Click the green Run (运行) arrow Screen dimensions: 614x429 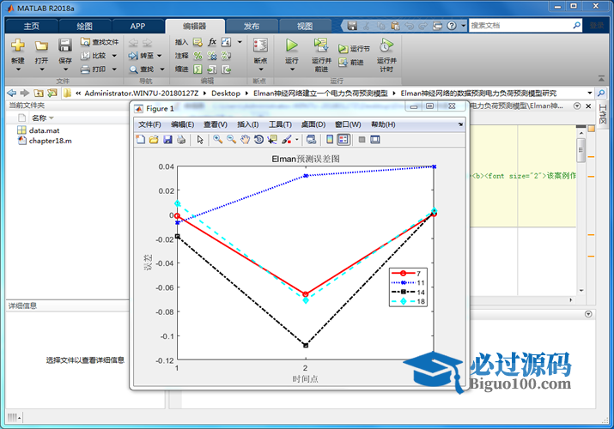click(291, 45)
